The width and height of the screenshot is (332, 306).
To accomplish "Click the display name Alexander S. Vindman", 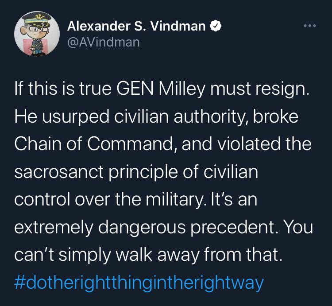I will pyautogui.click(x=136, y=27).
